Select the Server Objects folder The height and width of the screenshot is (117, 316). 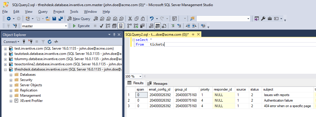pos(31,85)
